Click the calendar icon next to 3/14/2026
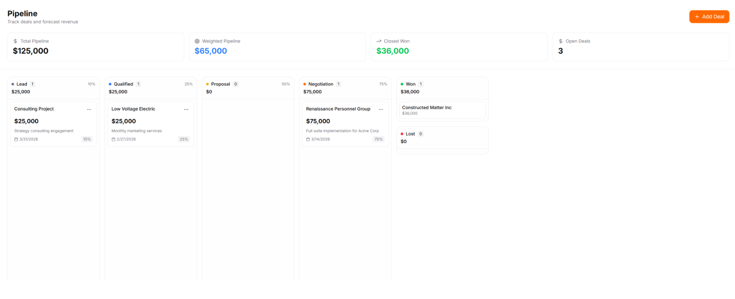The width and height of the screenshot is (735, 299). [x=308, y=139]
